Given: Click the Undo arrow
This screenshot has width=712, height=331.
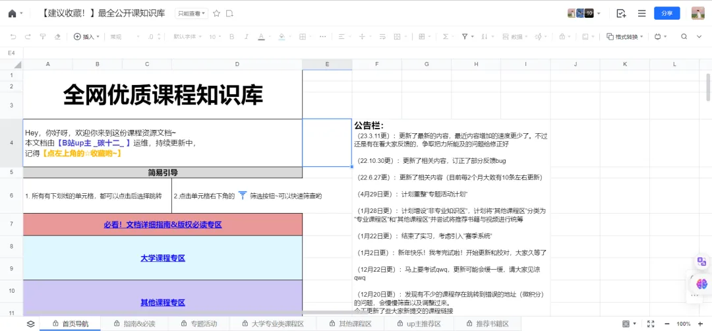Looking at the screenshot, I should pos(13,37).
